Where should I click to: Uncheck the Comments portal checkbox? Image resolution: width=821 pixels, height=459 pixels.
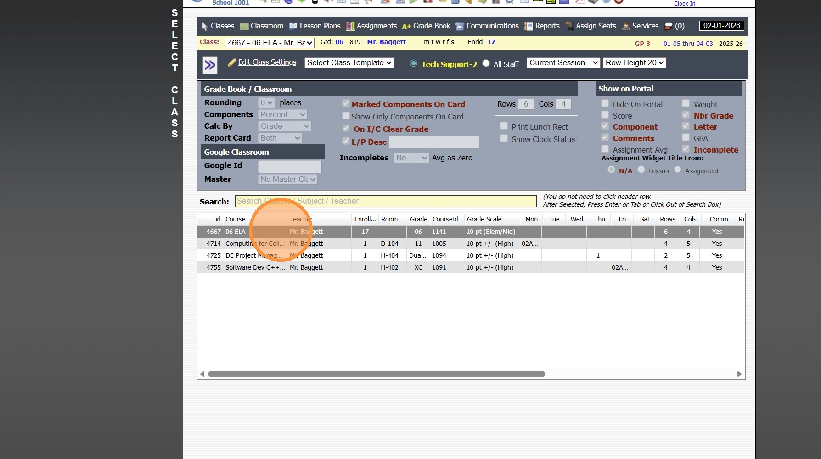(x=605, y=138)
